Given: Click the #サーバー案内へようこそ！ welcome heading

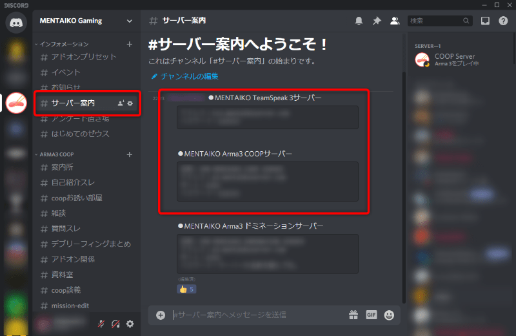Looking at the screenshot, I should pyautogui.click(x=238, y=45).
